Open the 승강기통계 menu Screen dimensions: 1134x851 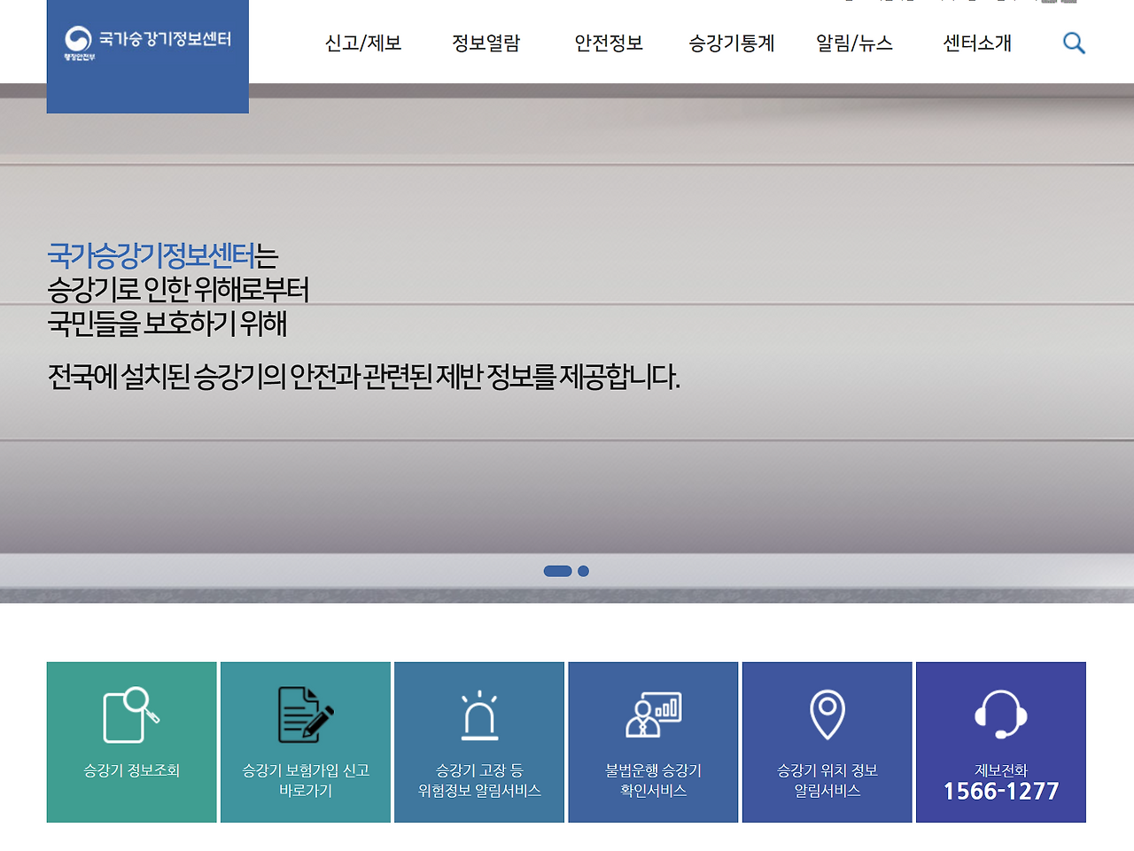(x=730, y=43)
